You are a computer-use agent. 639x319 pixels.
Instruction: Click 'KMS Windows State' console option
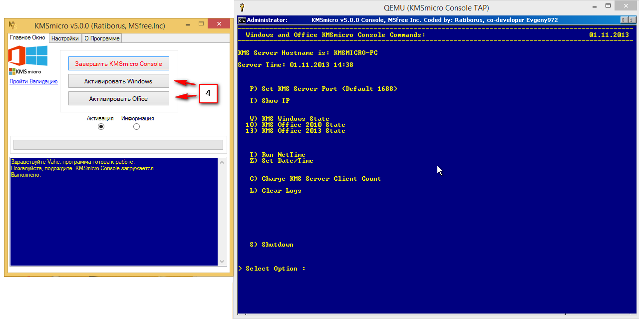(x=290, y=119)
